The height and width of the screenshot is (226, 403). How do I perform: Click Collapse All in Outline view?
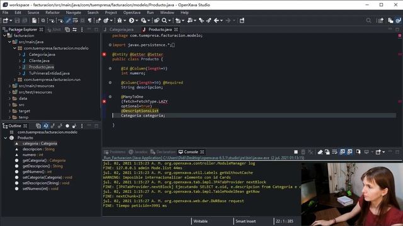[38, 126]
